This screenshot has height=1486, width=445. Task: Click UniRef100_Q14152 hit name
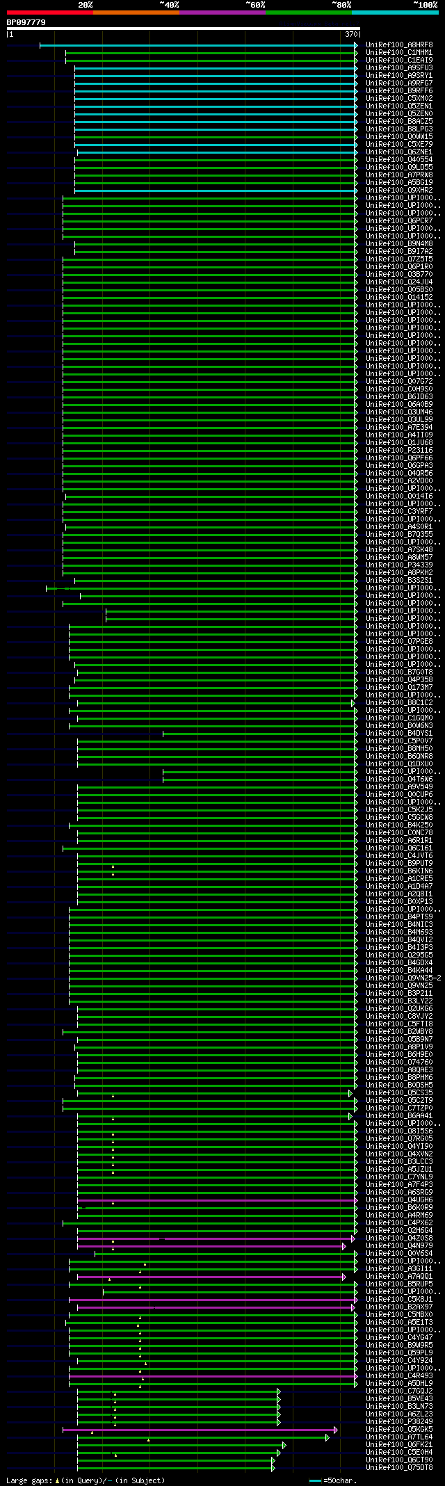(x=399, y=298)
